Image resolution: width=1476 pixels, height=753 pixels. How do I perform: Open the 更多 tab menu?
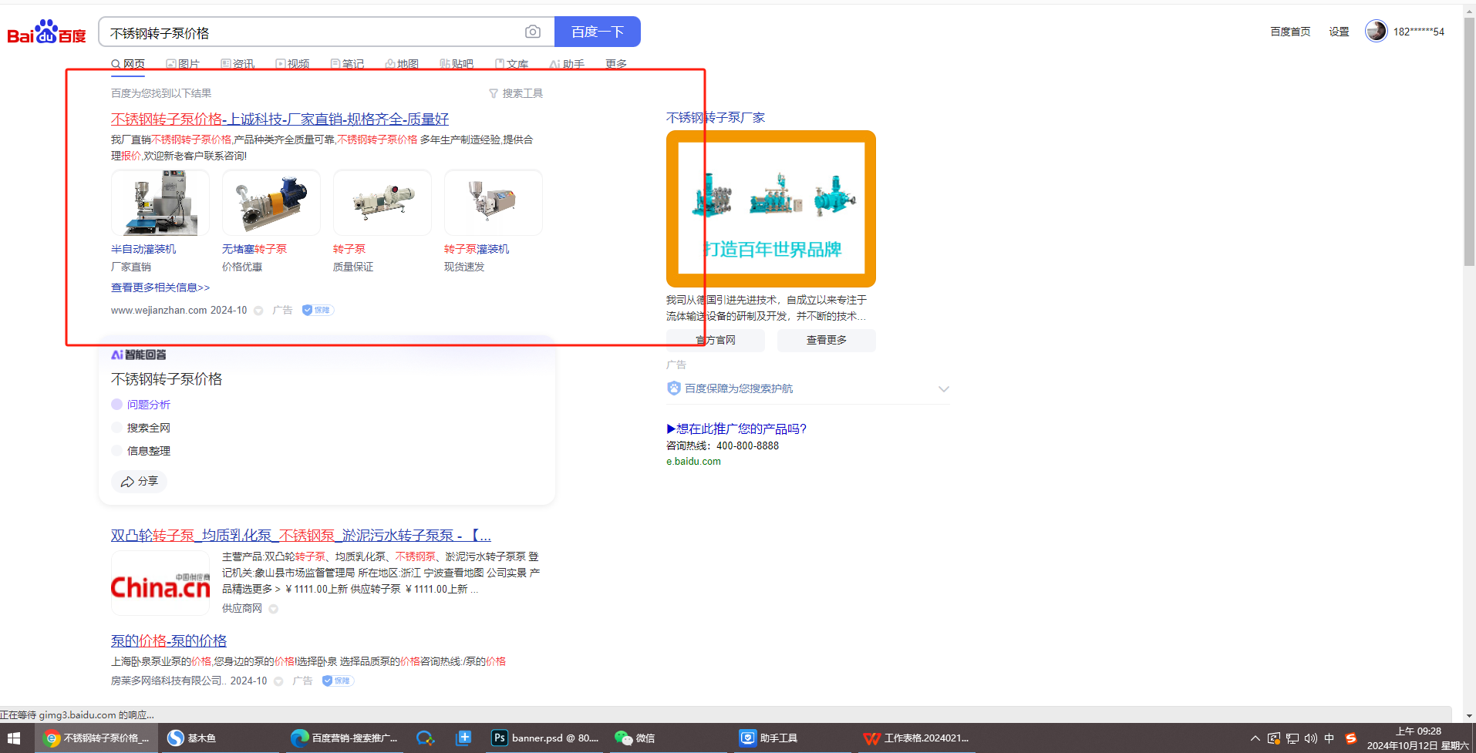(616, 64)
